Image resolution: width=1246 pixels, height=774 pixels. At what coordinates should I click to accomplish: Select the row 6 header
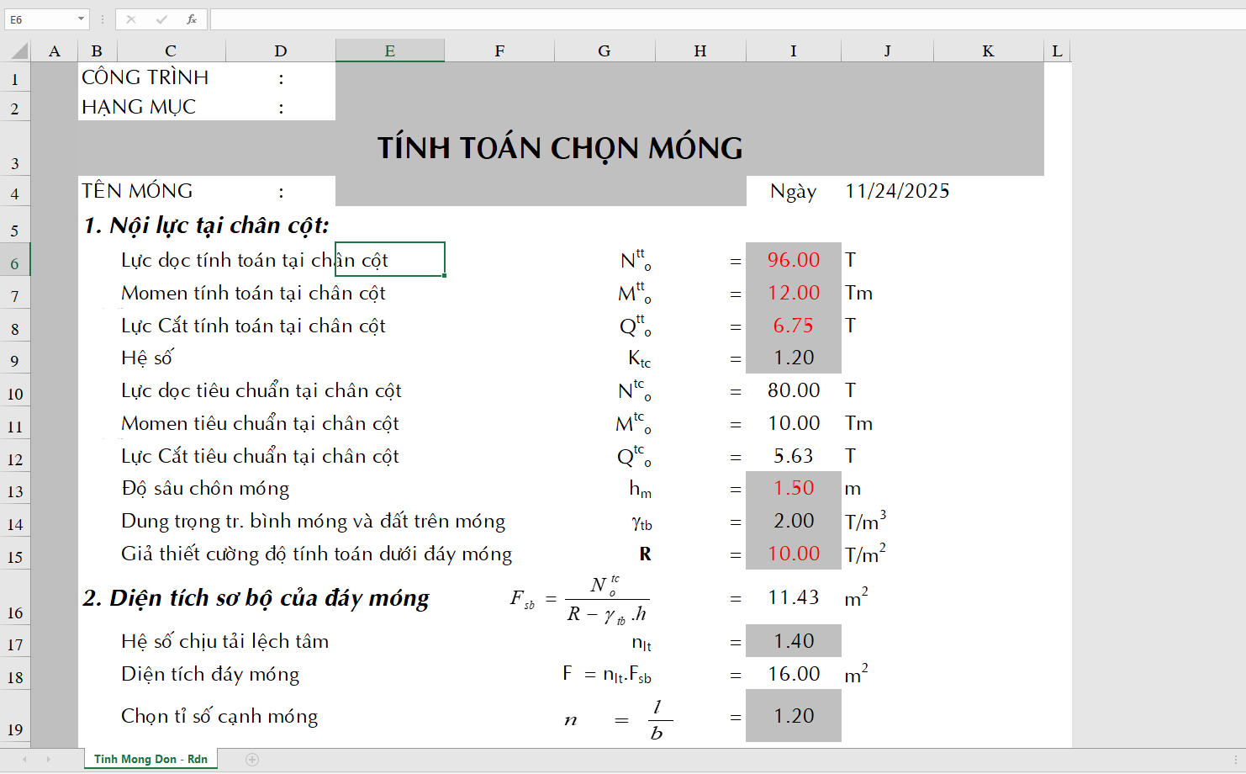click(14, 261)
